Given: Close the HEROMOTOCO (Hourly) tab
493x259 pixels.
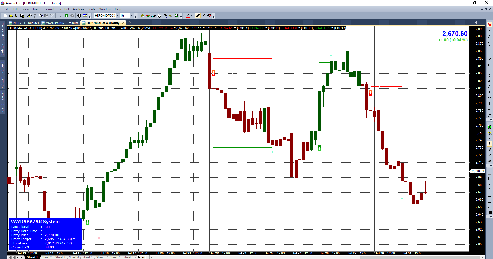Looking at the screenshot, I should click(x=123, y=23).
